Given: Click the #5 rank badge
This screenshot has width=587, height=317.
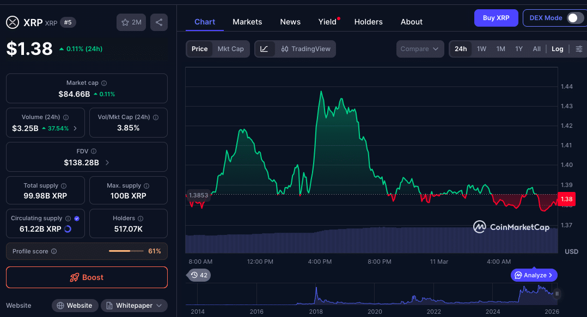Looking at the screenshot, I should (68, 22).
